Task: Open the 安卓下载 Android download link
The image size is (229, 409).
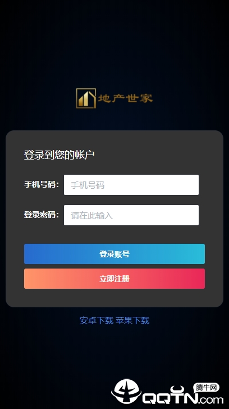Action: point(97,321)
